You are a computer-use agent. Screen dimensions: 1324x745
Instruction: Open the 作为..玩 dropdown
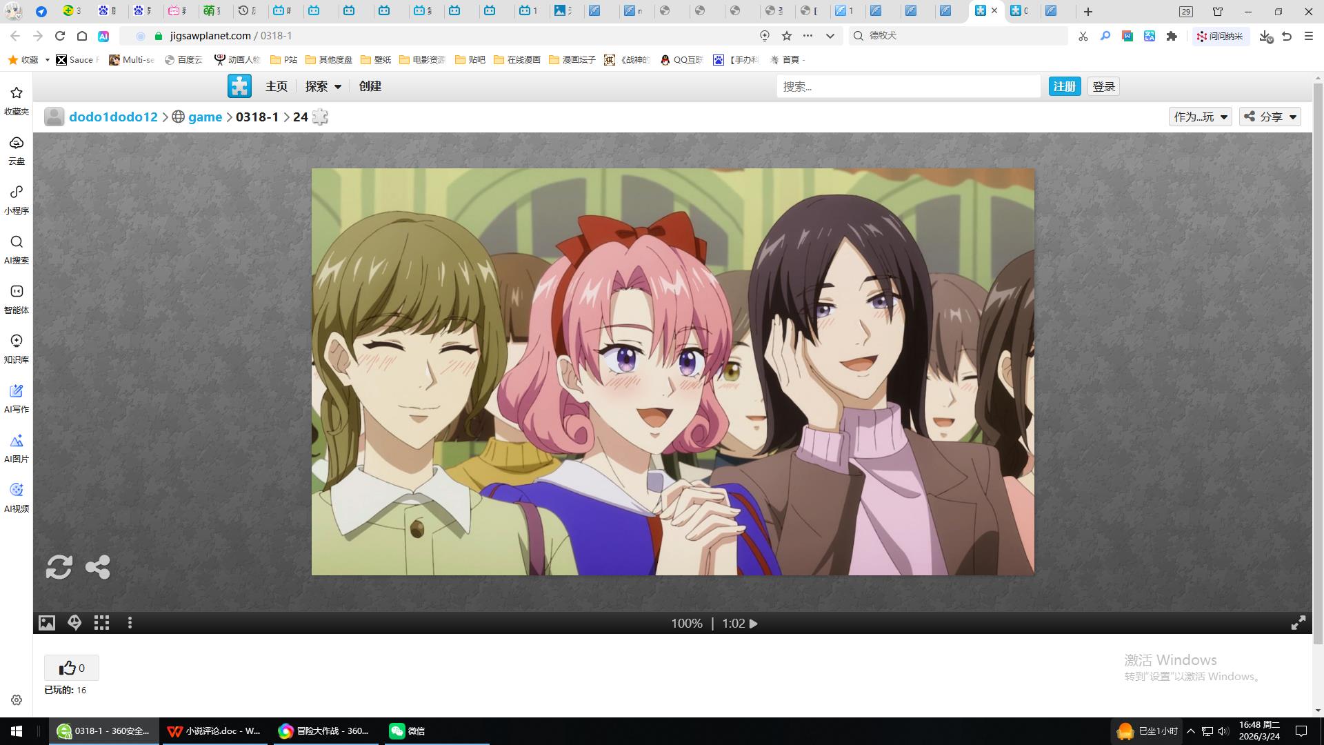pos(1200,117)
